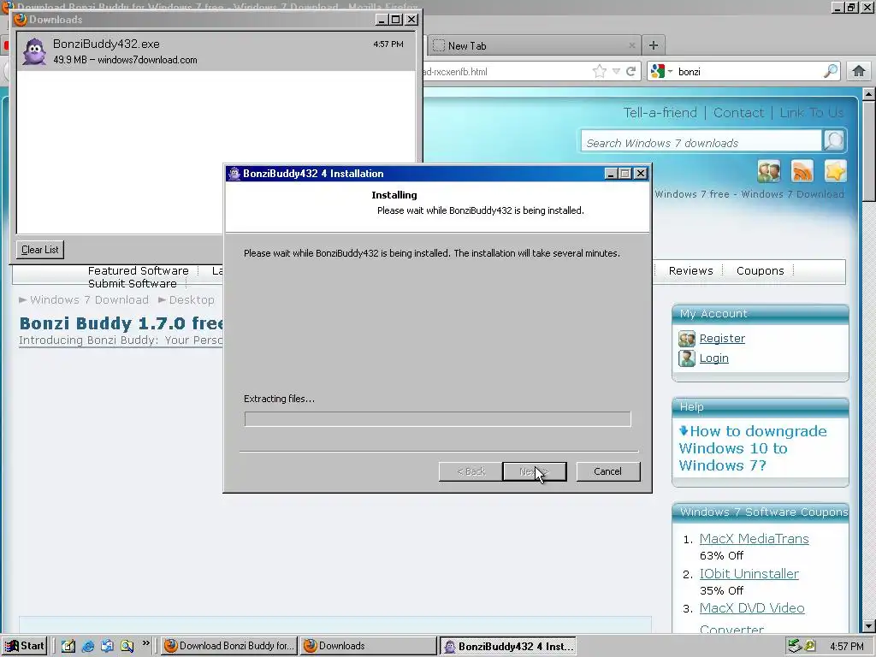Open Submit Software menu item
Screen dimensions: 876x657
pos(132,283)
